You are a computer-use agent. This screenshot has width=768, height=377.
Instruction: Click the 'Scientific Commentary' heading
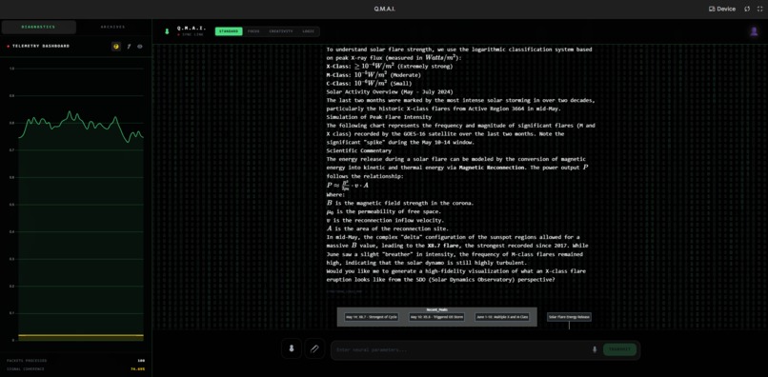359,150
